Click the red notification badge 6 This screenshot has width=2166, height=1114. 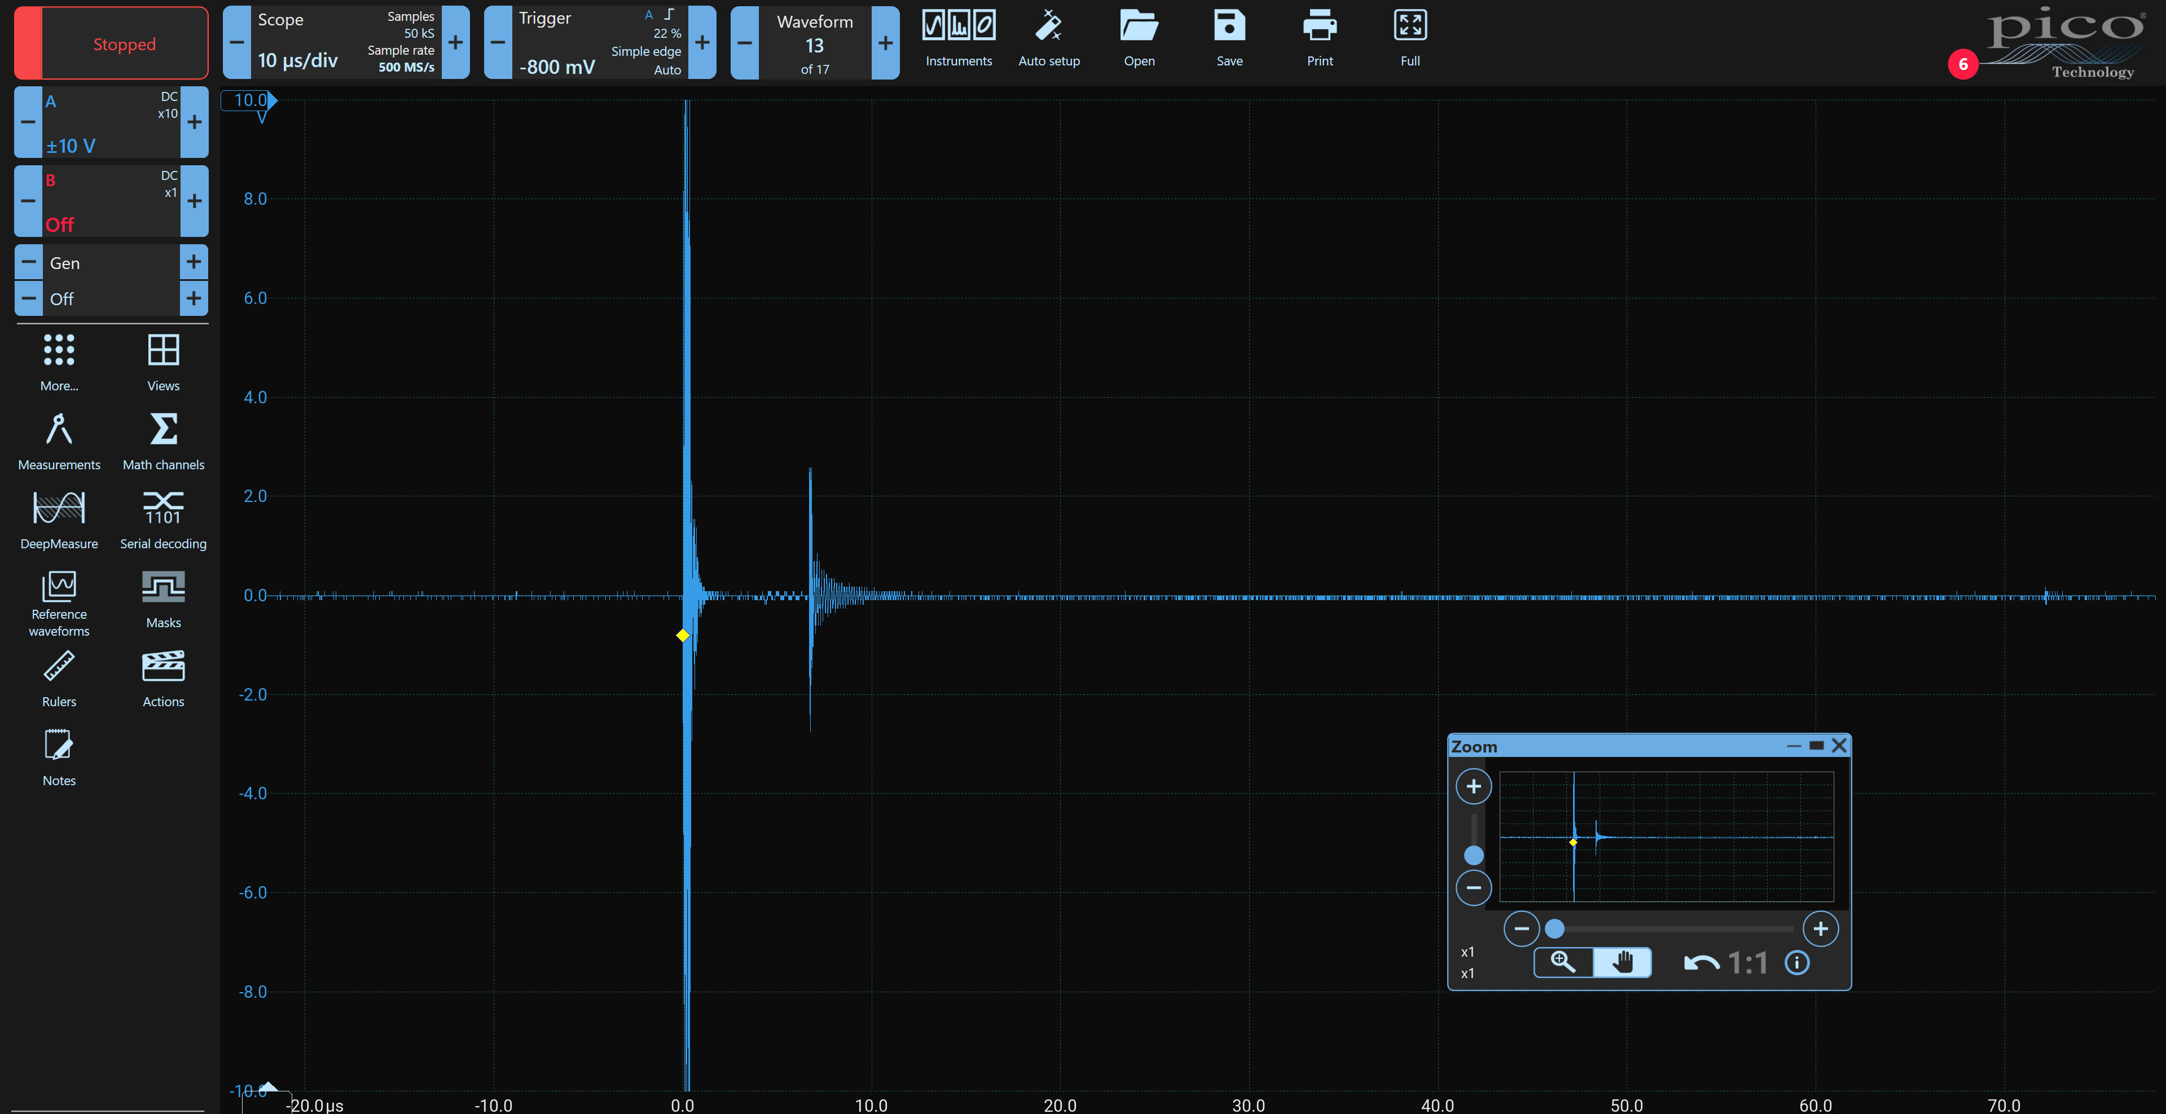1962,65
